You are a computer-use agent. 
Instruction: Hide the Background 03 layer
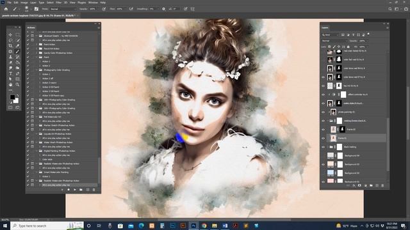(x=323, y=164)
